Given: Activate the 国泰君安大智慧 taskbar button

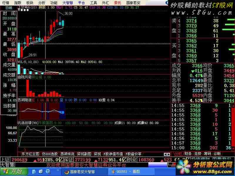Looking at the screenshot, I should (x=84, y=172).
